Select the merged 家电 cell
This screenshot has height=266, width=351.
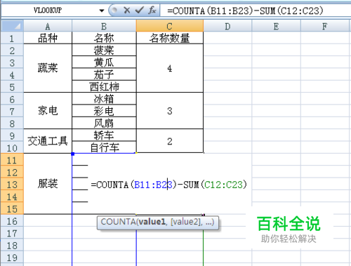[48, 111]
